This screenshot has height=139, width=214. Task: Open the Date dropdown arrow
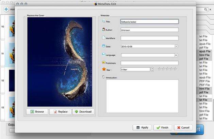point(176,46)
